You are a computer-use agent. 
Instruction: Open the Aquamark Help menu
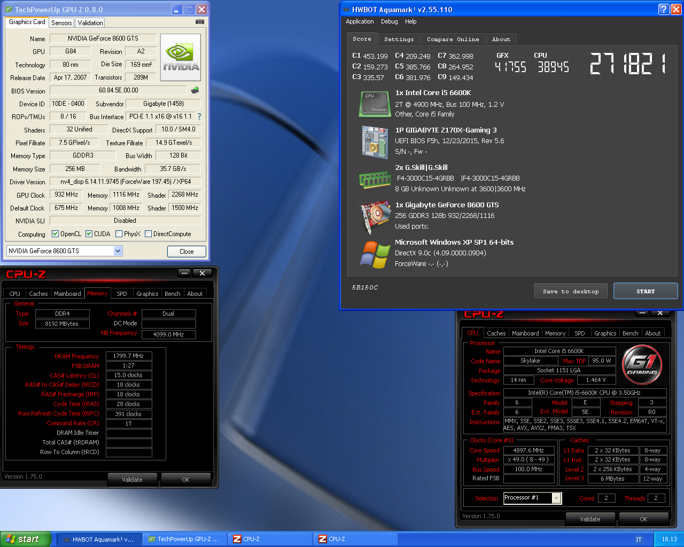410,21
